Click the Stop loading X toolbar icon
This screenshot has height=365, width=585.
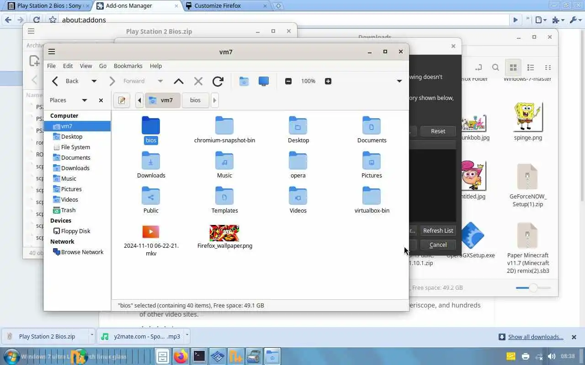(198, 81)
